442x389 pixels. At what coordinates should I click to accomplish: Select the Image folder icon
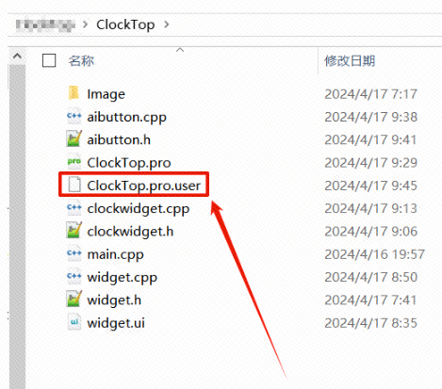74,93
